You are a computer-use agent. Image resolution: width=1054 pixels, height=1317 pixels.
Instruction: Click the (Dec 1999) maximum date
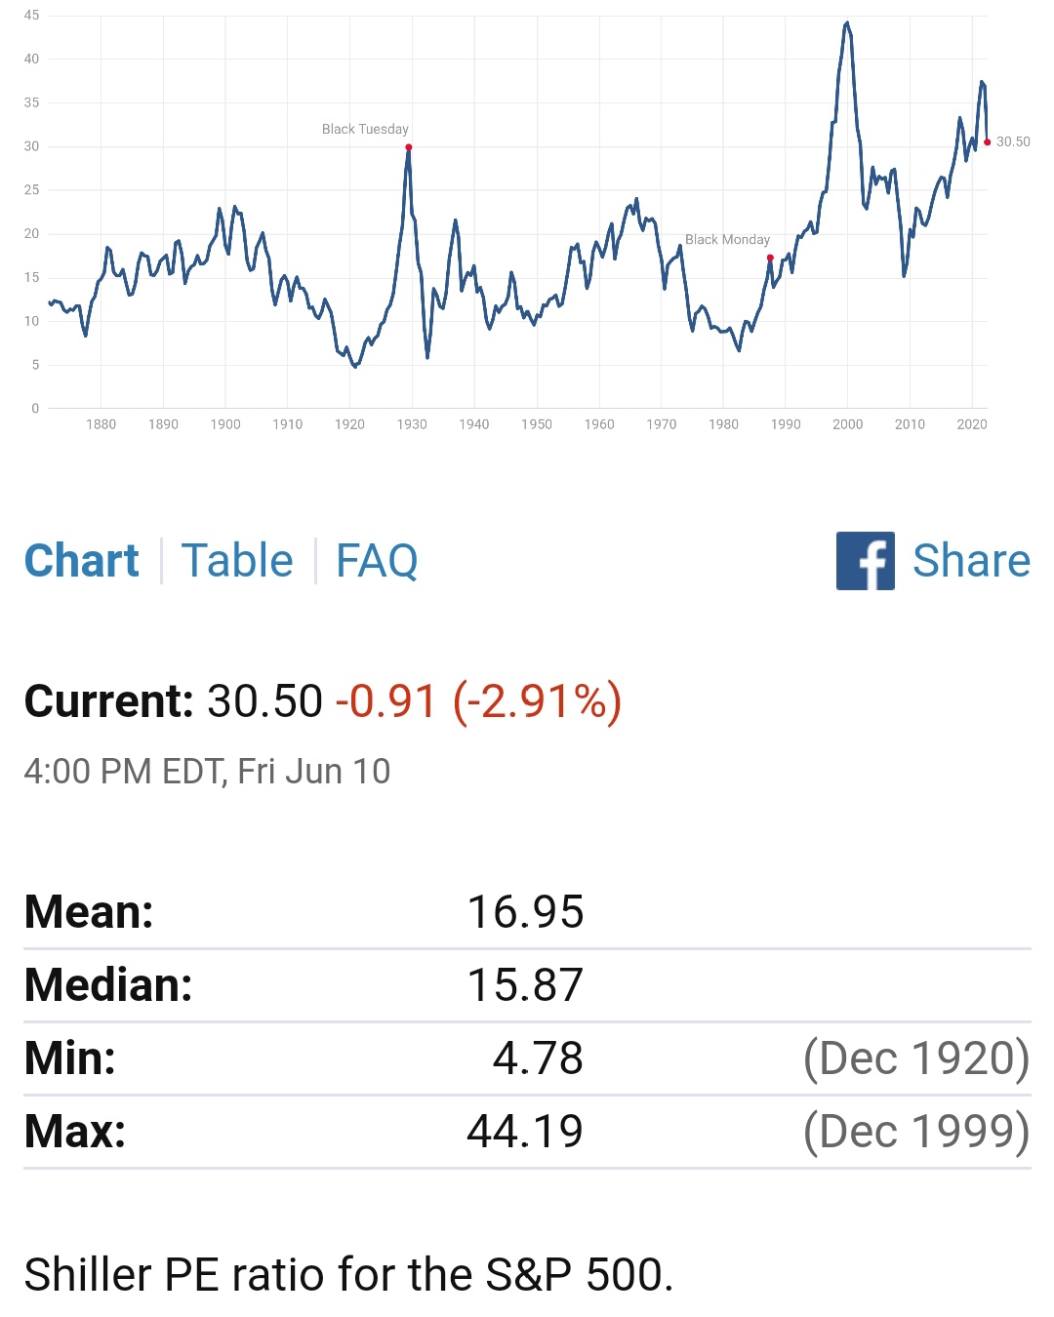915,1132
